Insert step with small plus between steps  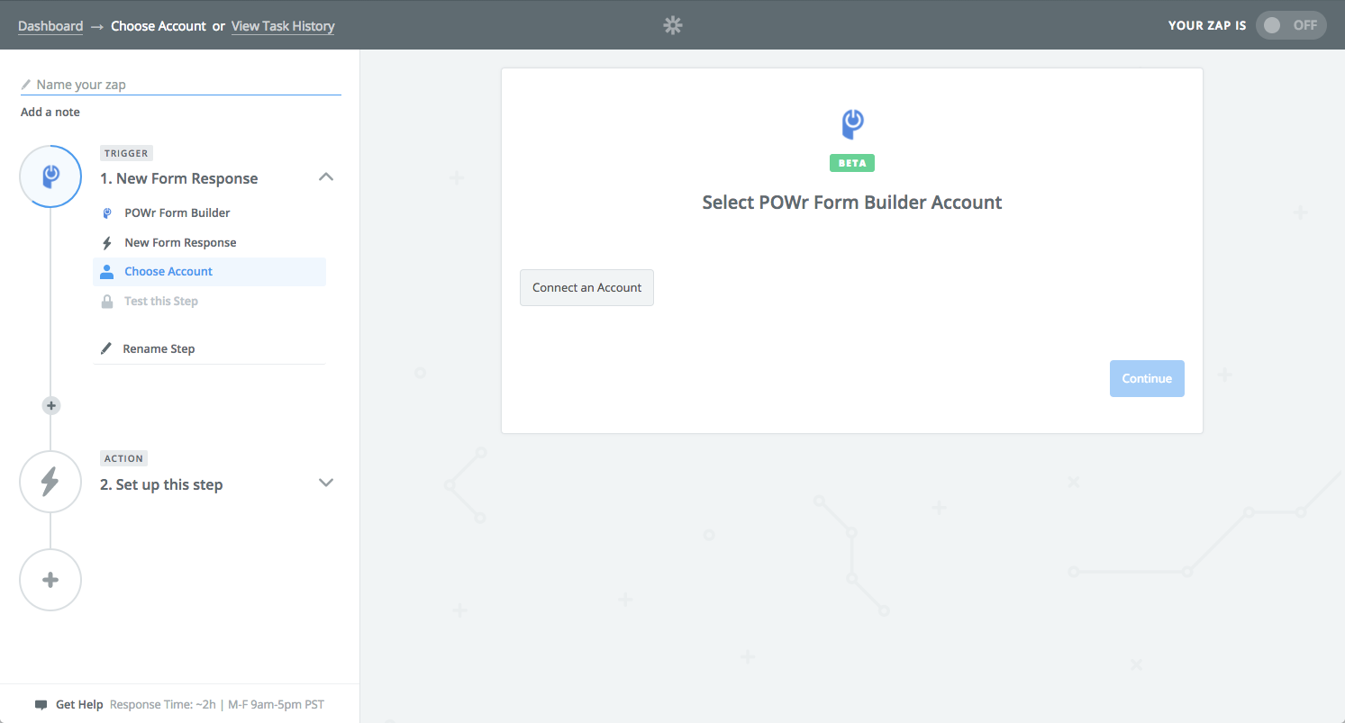coord(51,406)
